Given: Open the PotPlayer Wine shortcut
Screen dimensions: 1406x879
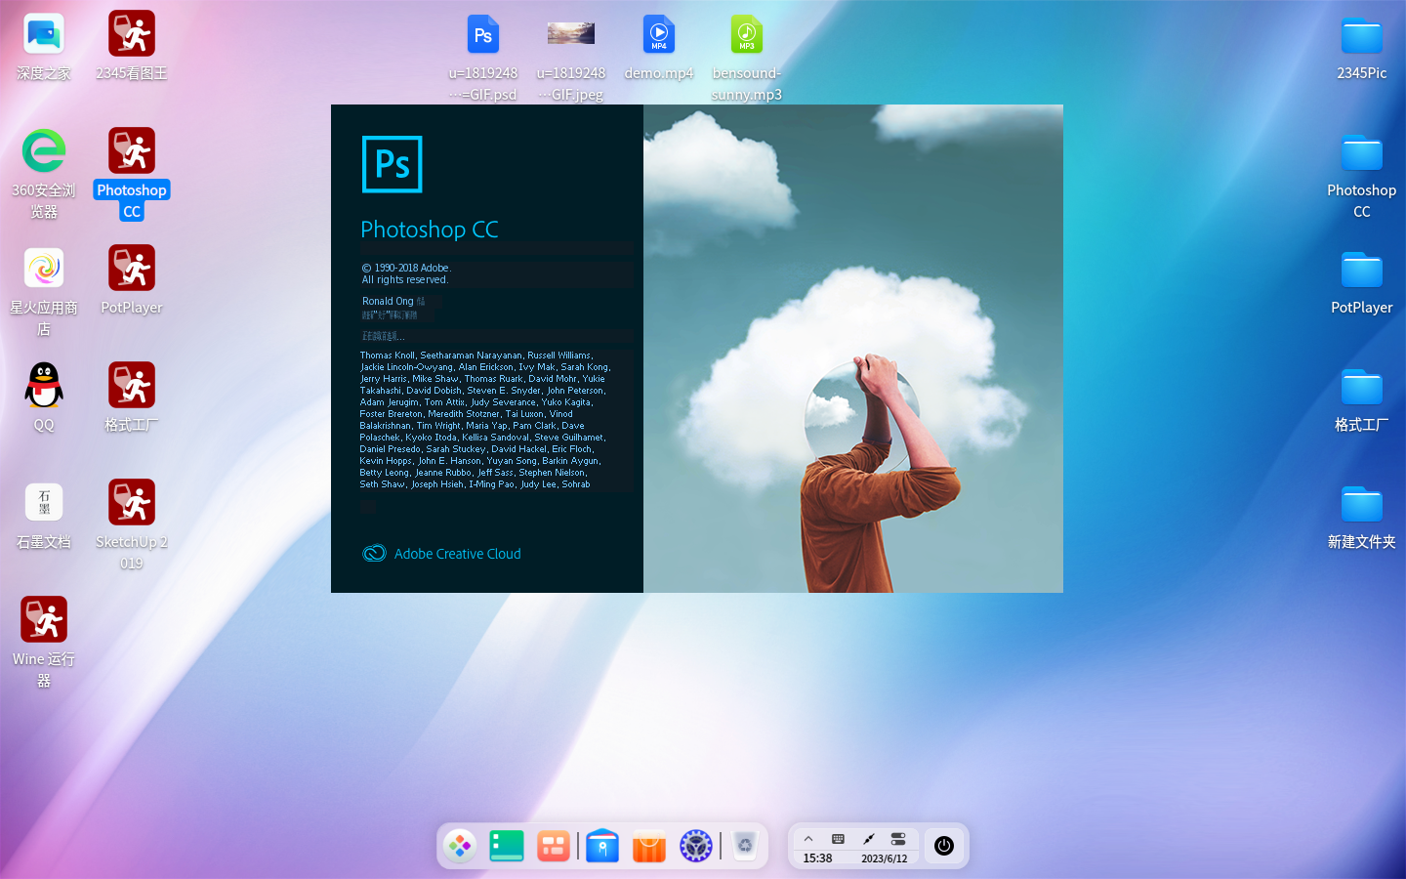Looking at the screenshot, I should [x=132, y=270].
